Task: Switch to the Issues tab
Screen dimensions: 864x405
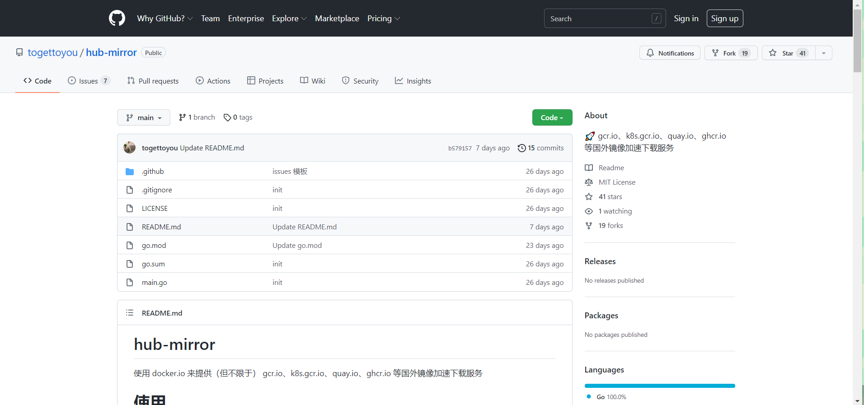Action: [x=89, y=81]
